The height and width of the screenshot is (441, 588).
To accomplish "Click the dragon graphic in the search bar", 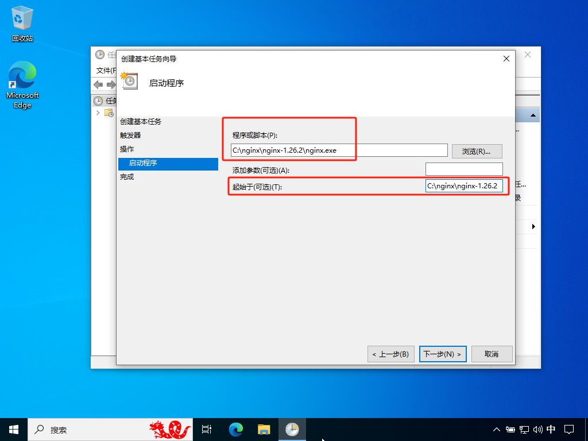I will pyautogui.click(x=170, y=430).
